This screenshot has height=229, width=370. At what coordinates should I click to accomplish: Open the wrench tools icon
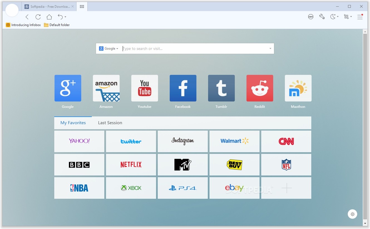[x=322, y=17]
